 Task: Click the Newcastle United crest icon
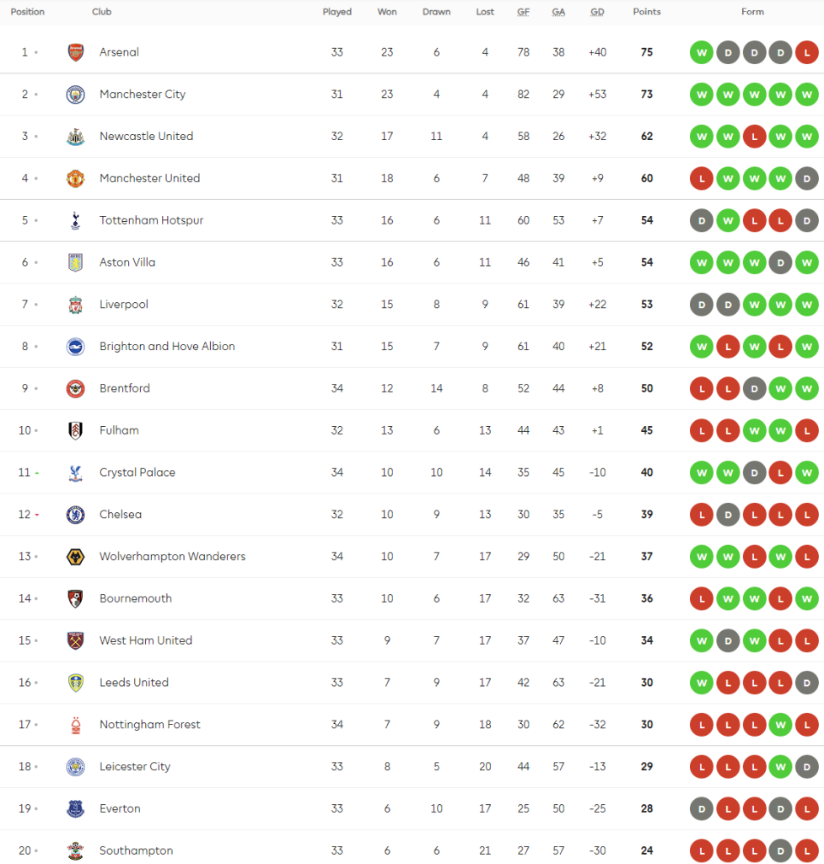pos(76,137)
